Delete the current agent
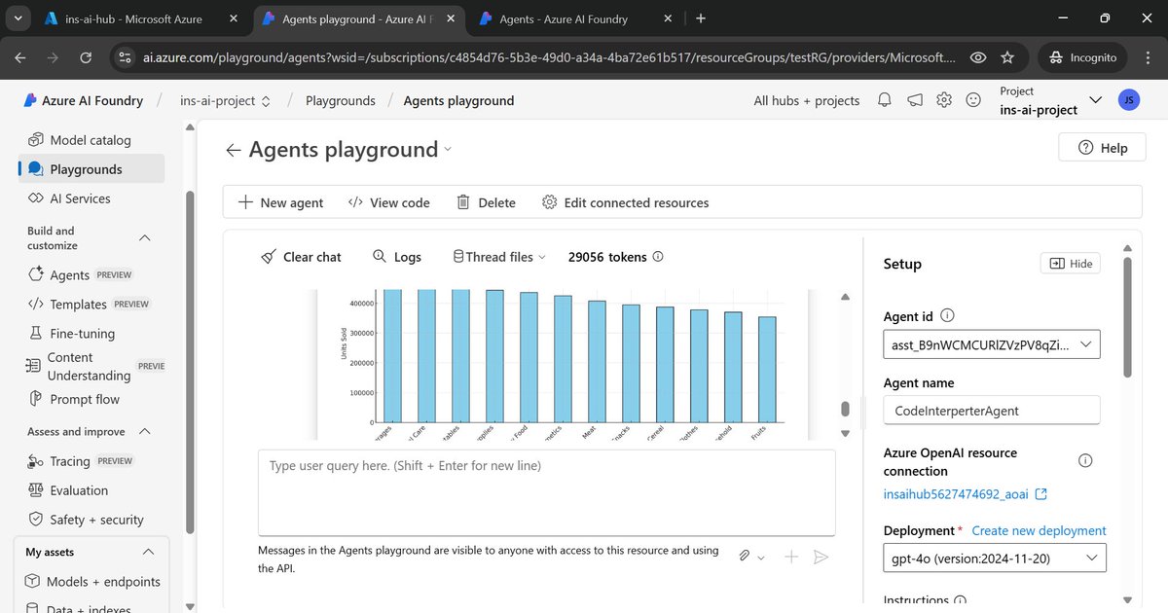 click(x=487, y=202)
